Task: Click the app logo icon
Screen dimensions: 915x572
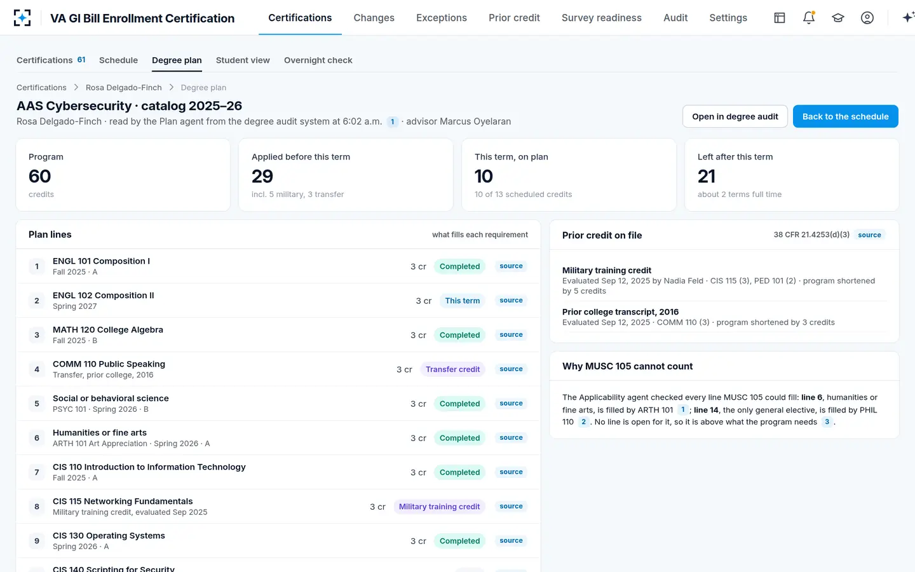Action: click(22, 18)
